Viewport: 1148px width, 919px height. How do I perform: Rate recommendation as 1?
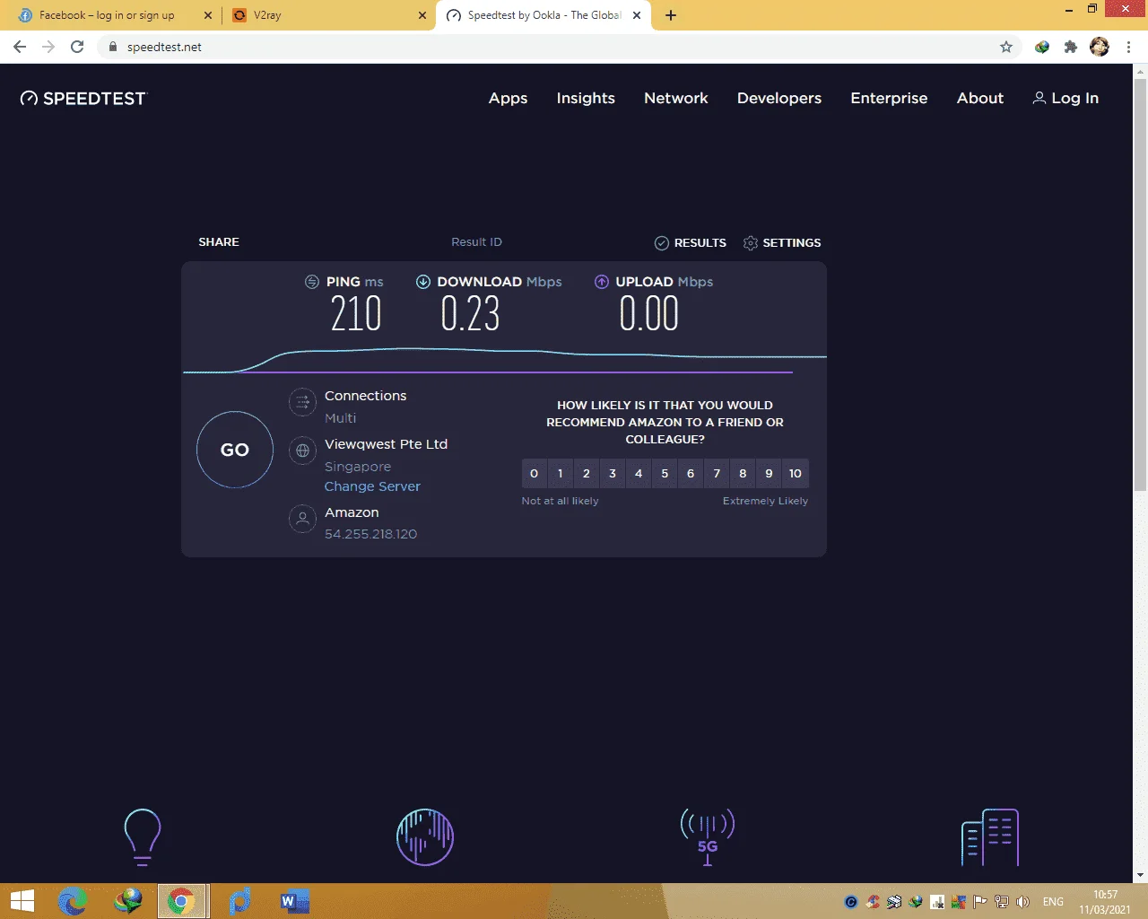coord(561,474)
